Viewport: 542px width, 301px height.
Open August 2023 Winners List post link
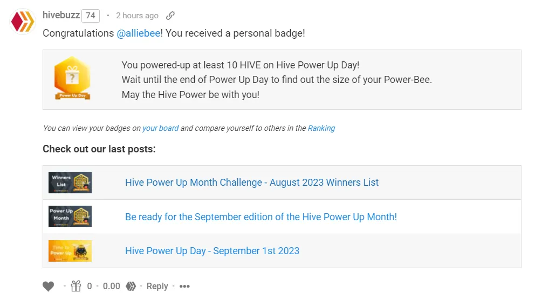pos(252,182)
